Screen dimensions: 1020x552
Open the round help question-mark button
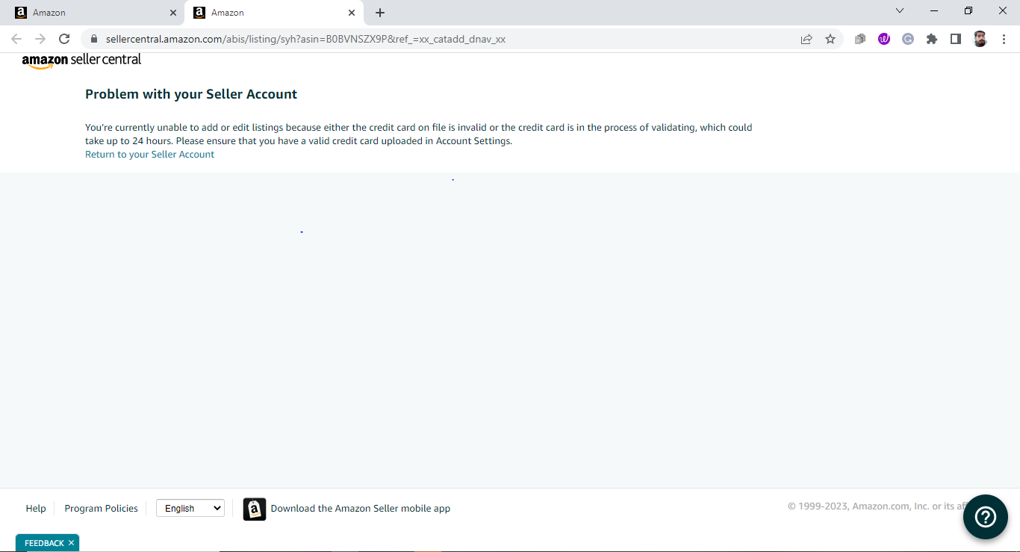tap(986, 517)
